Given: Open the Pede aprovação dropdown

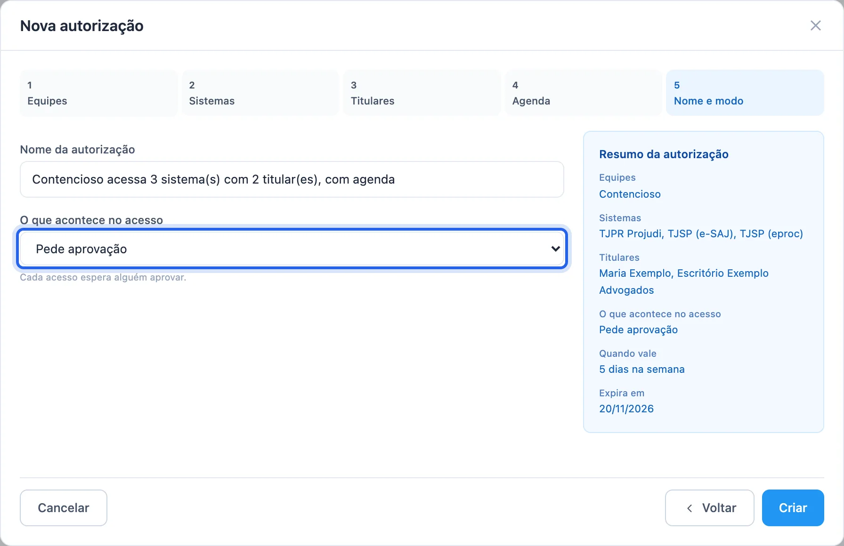Looking at the screenshot, I should pos(292,249).
